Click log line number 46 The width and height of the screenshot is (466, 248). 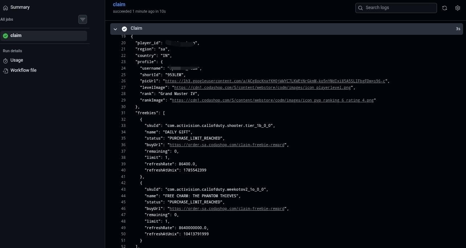point(123,208)
